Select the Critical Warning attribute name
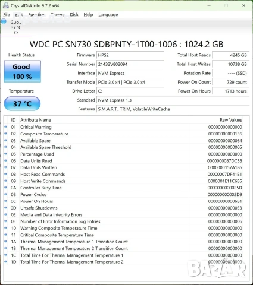 pos(36,127)
